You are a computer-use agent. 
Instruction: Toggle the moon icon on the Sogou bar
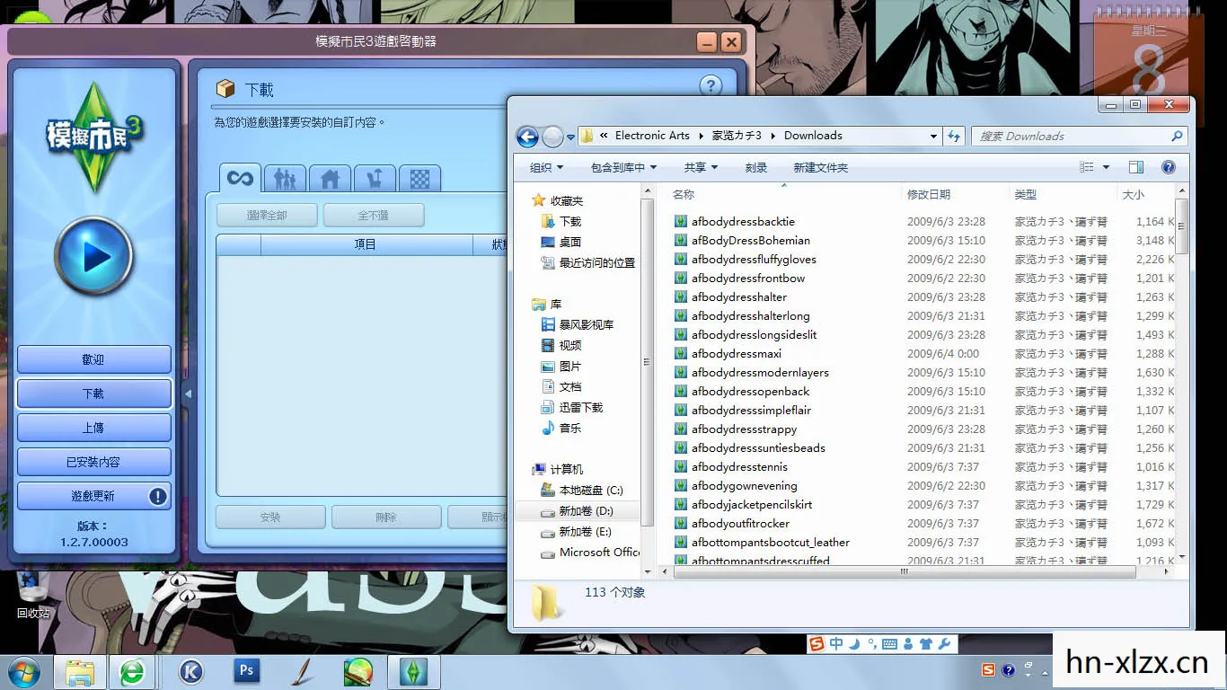click(x=853, y=643)
